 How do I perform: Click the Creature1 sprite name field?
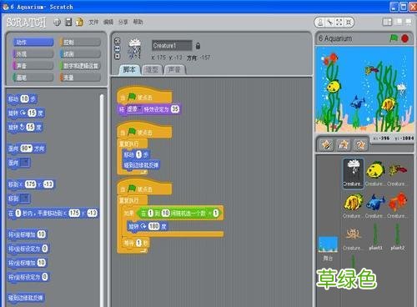click(172, 45)
